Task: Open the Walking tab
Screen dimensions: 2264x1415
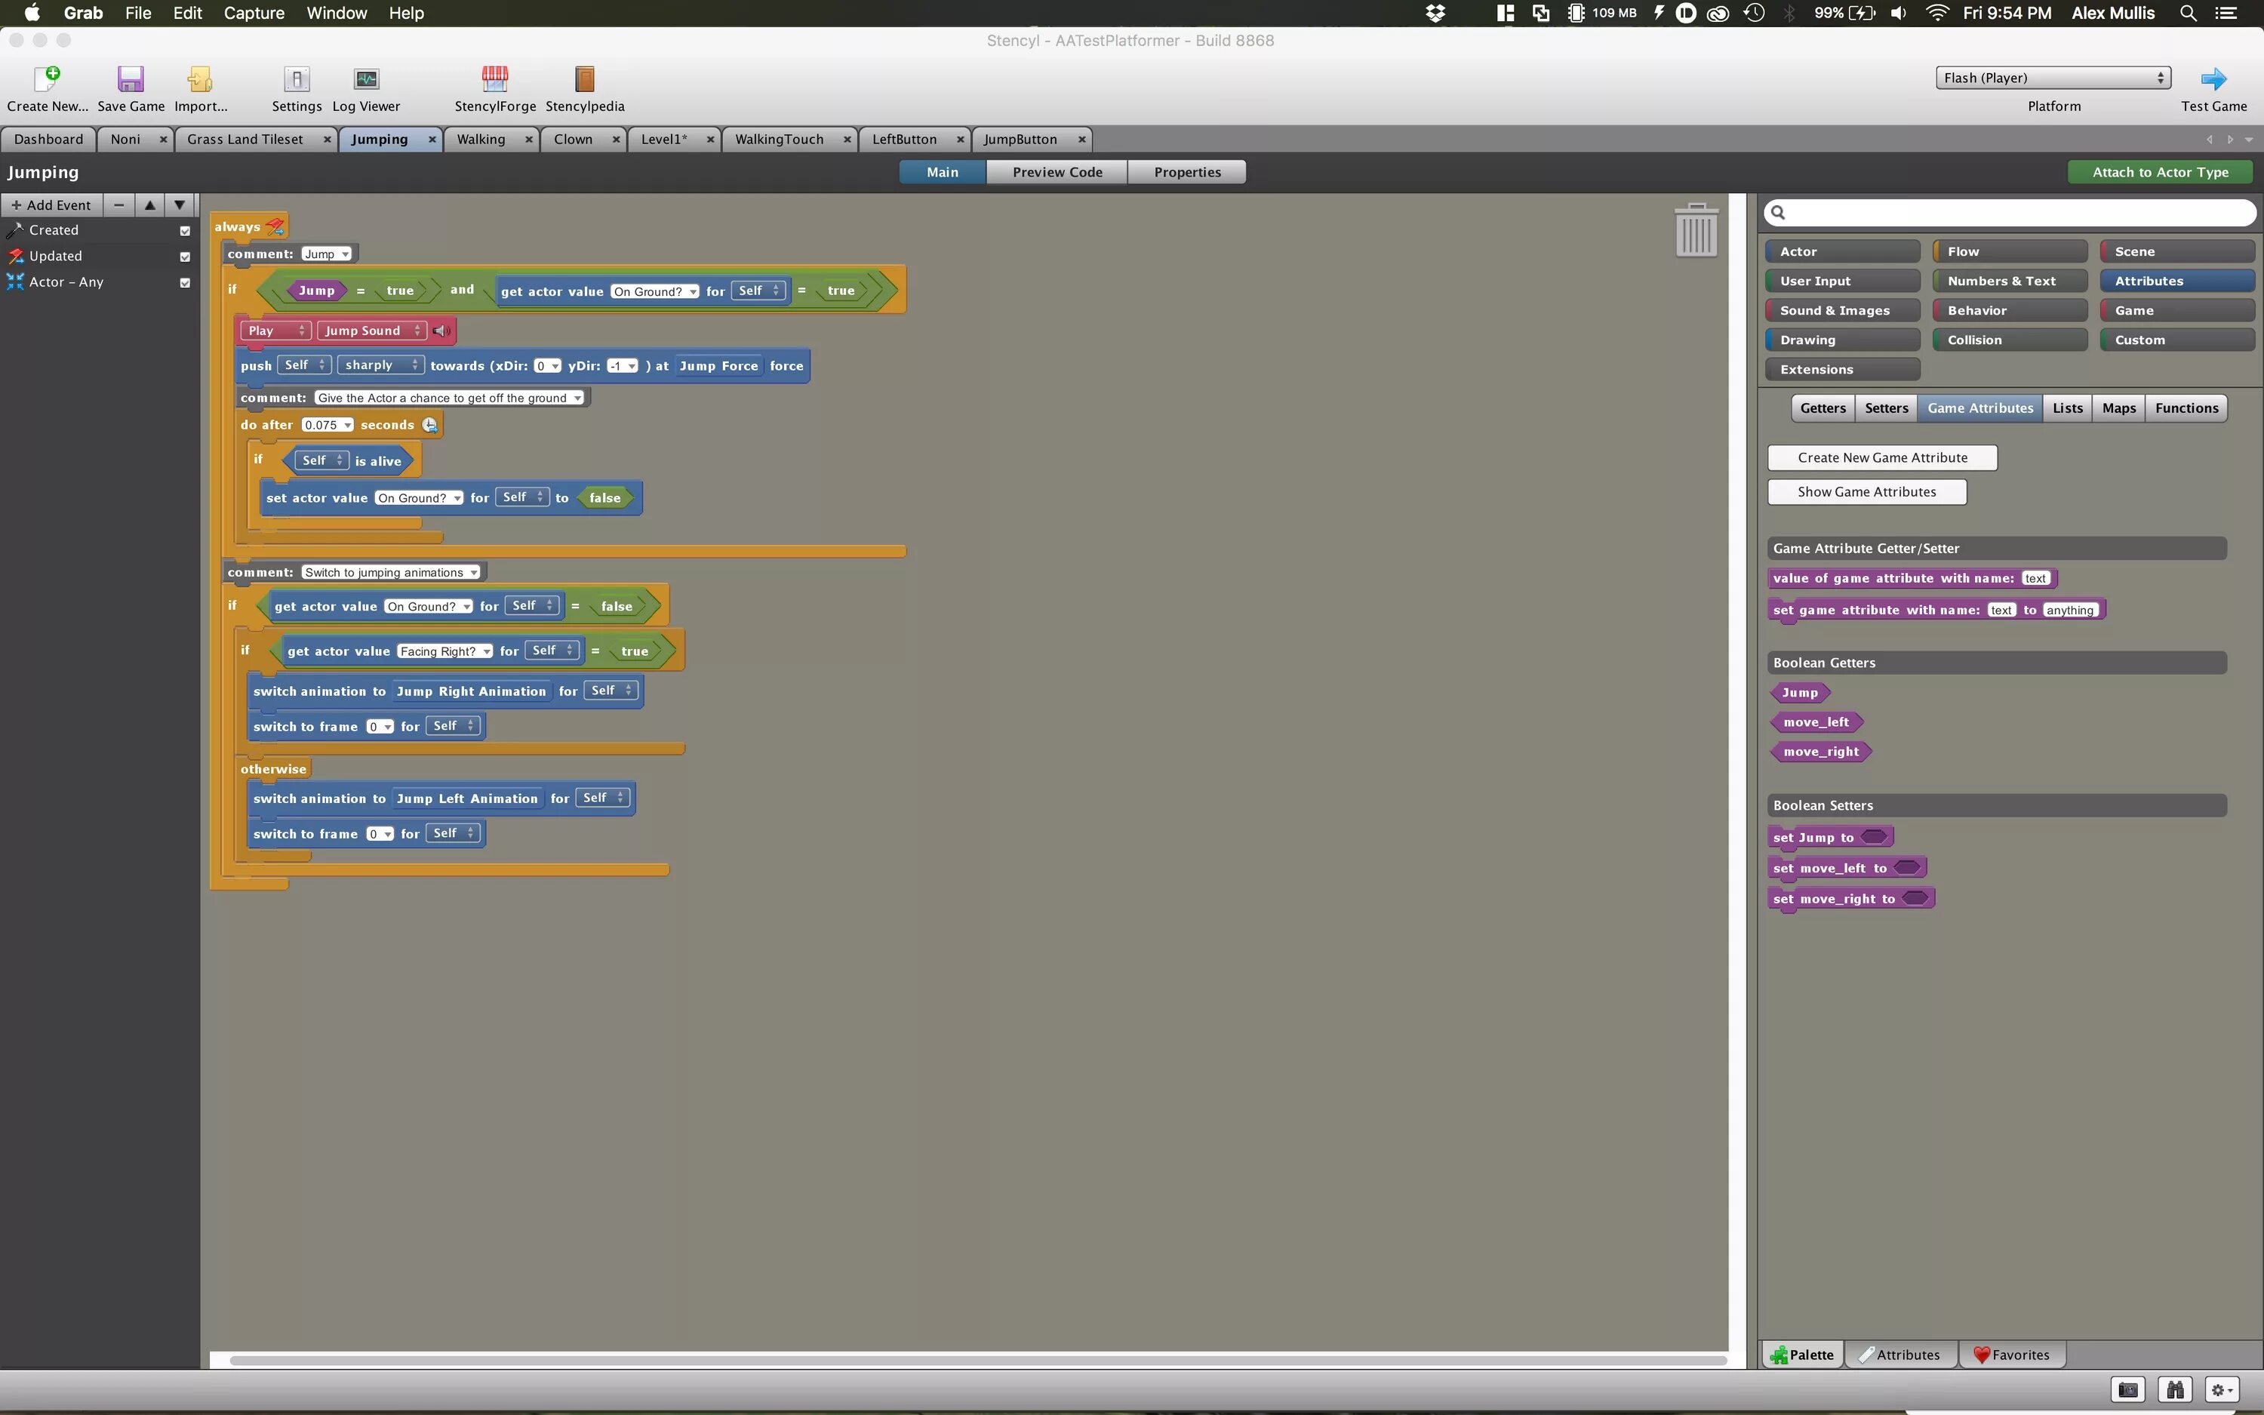Action: pos(481,140)
